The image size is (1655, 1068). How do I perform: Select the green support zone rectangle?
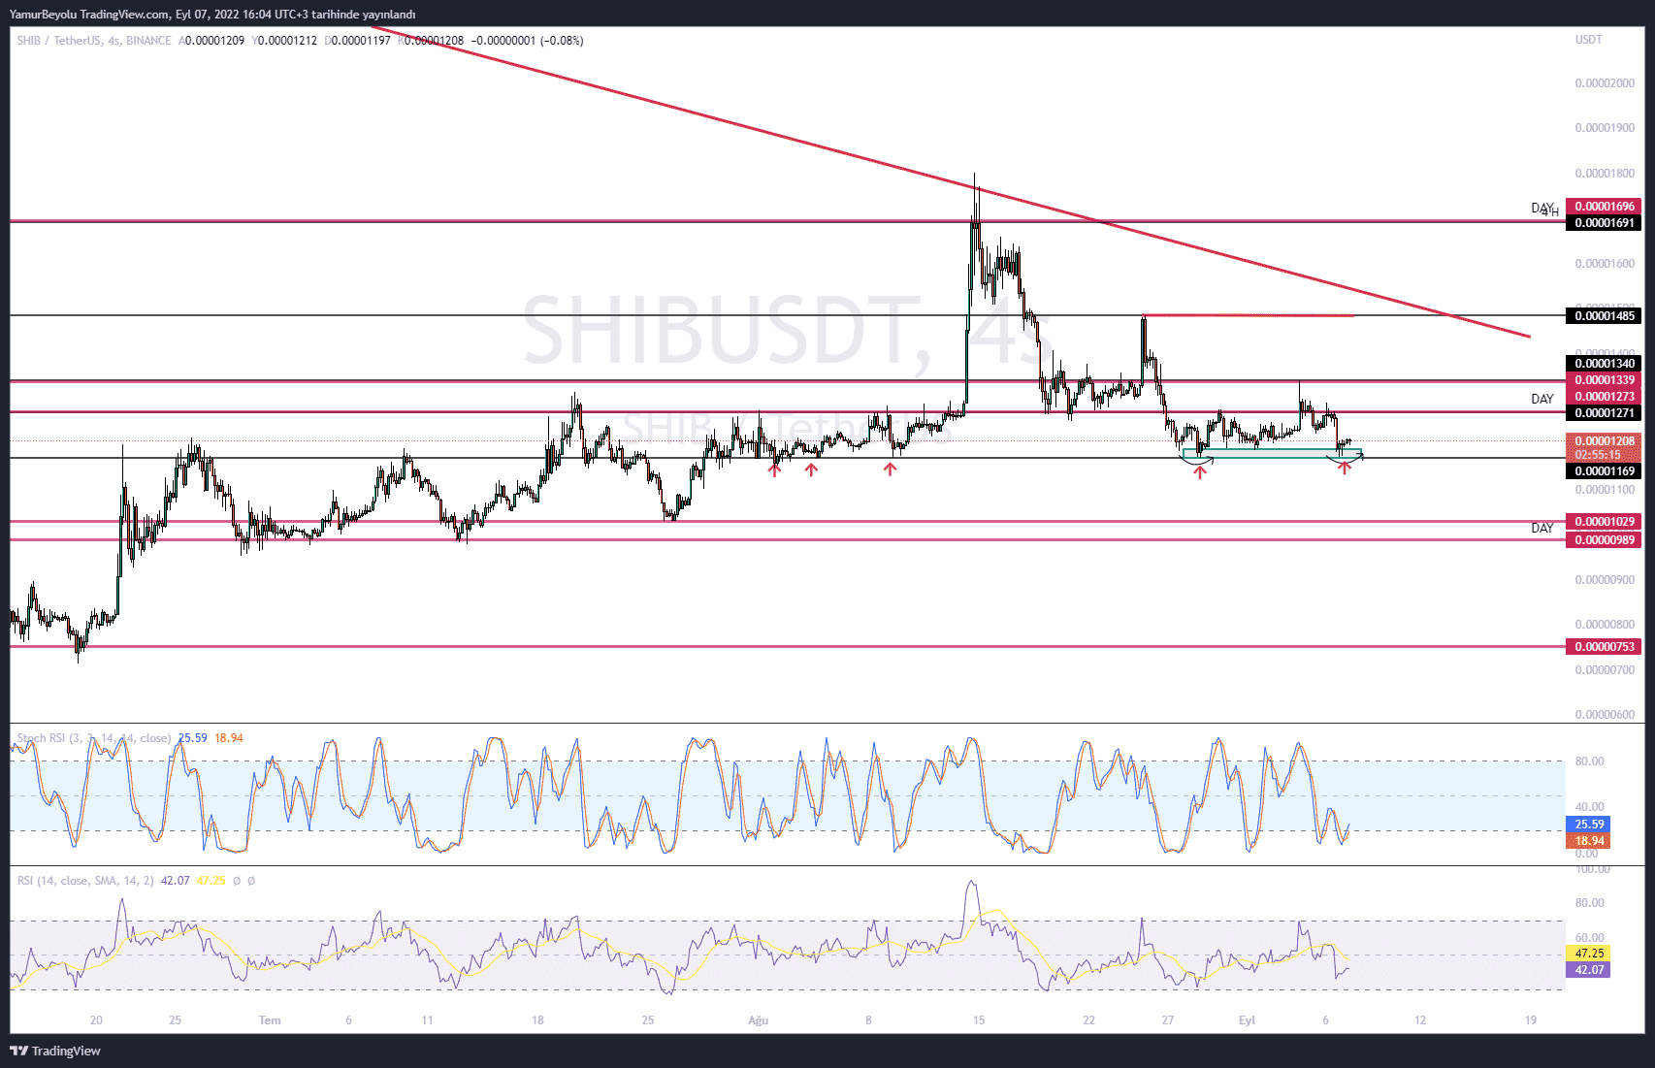click(1271, 453)
